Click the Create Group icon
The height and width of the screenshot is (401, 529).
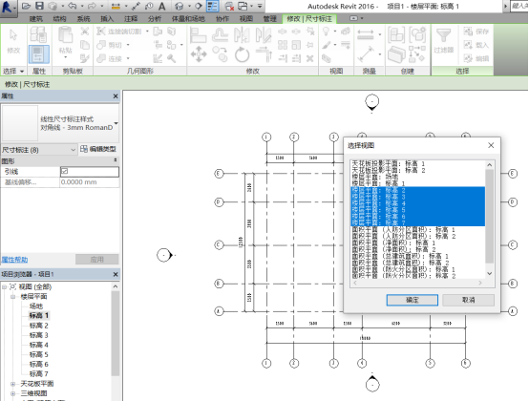click(x=418, y=34)
